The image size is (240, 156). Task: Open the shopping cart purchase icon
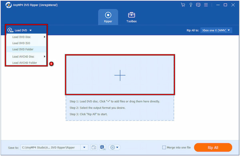point(183,5)
